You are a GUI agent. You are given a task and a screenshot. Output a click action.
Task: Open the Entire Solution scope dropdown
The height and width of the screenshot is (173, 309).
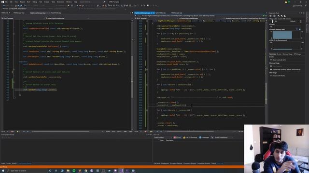[163, 137]
